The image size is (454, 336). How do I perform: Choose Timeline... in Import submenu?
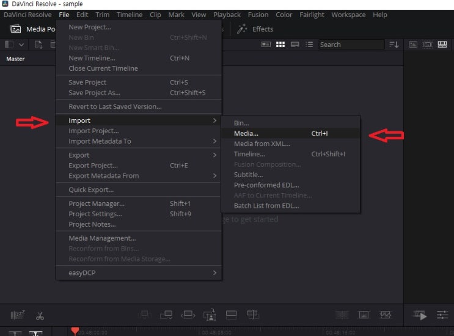pos(290,154)
